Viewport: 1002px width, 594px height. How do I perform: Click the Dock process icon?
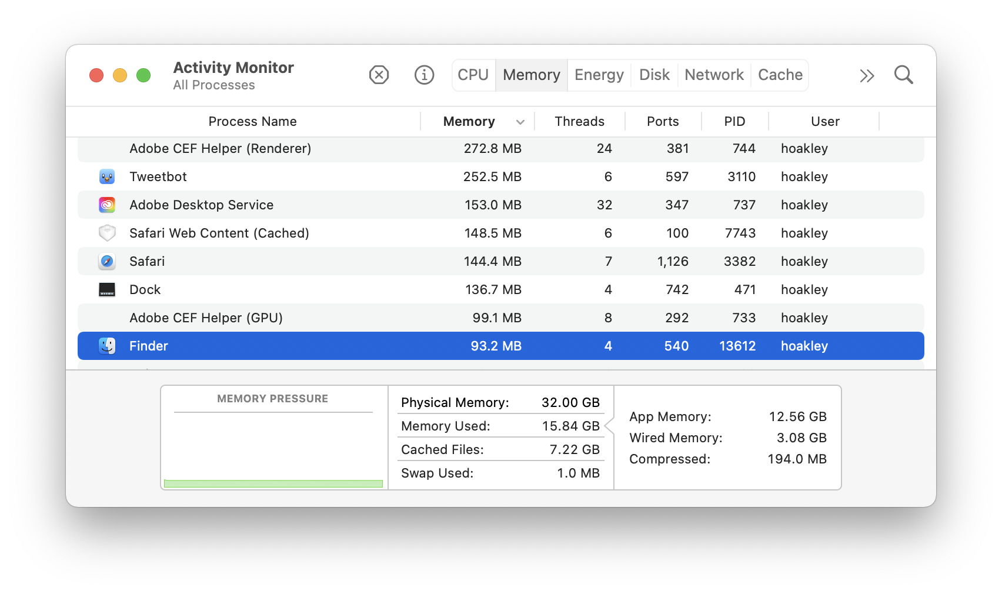(x=107, y=289)
